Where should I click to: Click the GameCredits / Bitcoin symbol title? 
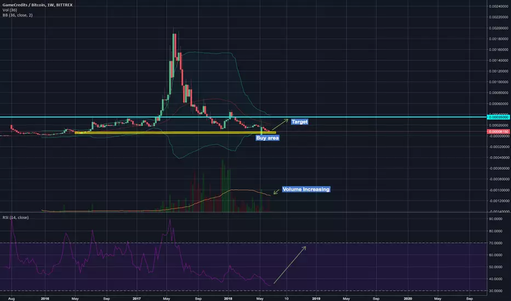(37, 5)
